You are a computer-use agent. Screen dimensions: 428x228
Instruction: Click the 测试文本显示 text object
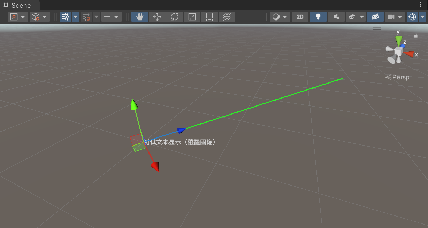point(180,142)
